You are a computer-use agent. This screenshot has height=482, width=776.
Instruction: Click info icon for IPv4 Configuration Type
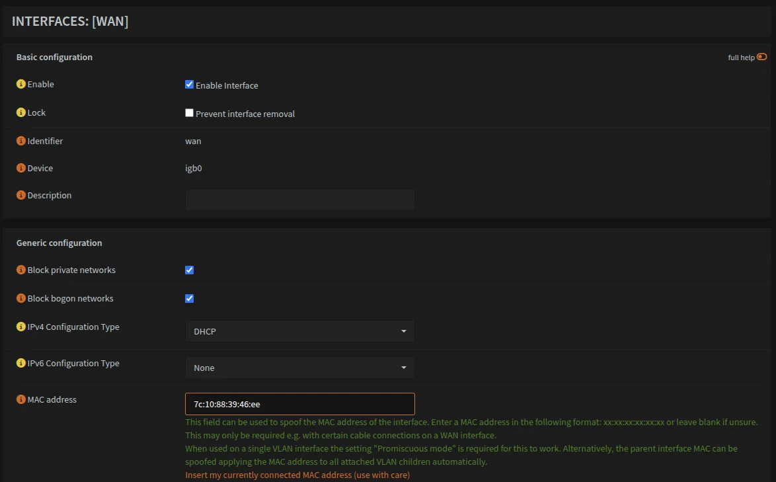(x=21, y=327)
